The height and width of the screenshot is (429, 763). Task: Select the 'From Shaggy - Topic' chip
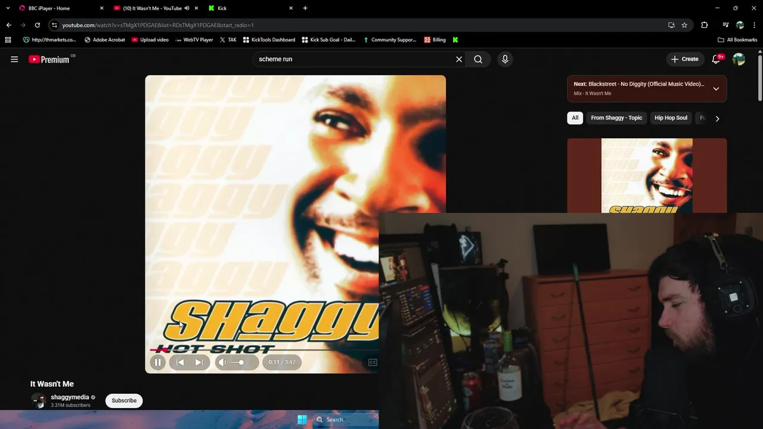point(616,118)
